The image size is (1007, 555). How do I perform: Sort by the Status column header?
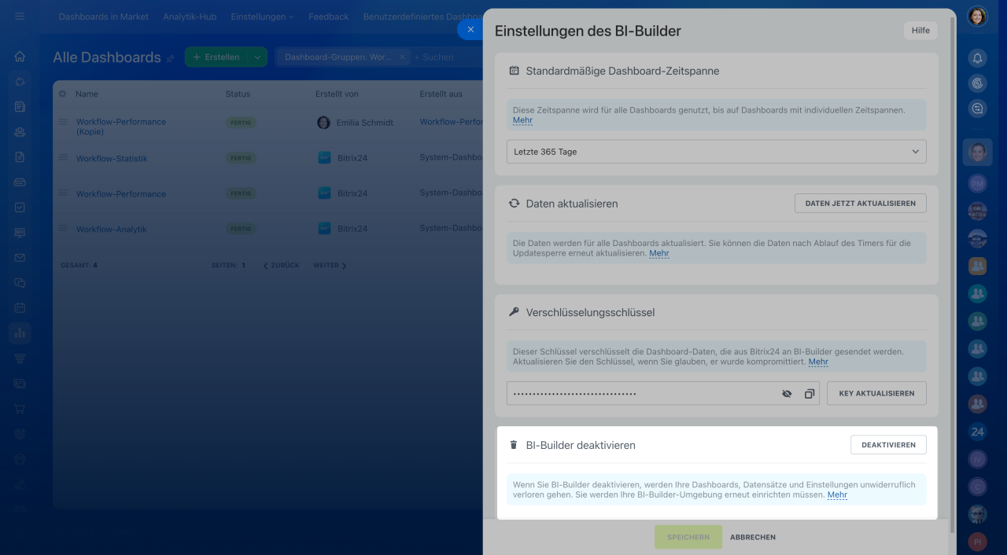[x=238, y=94]
